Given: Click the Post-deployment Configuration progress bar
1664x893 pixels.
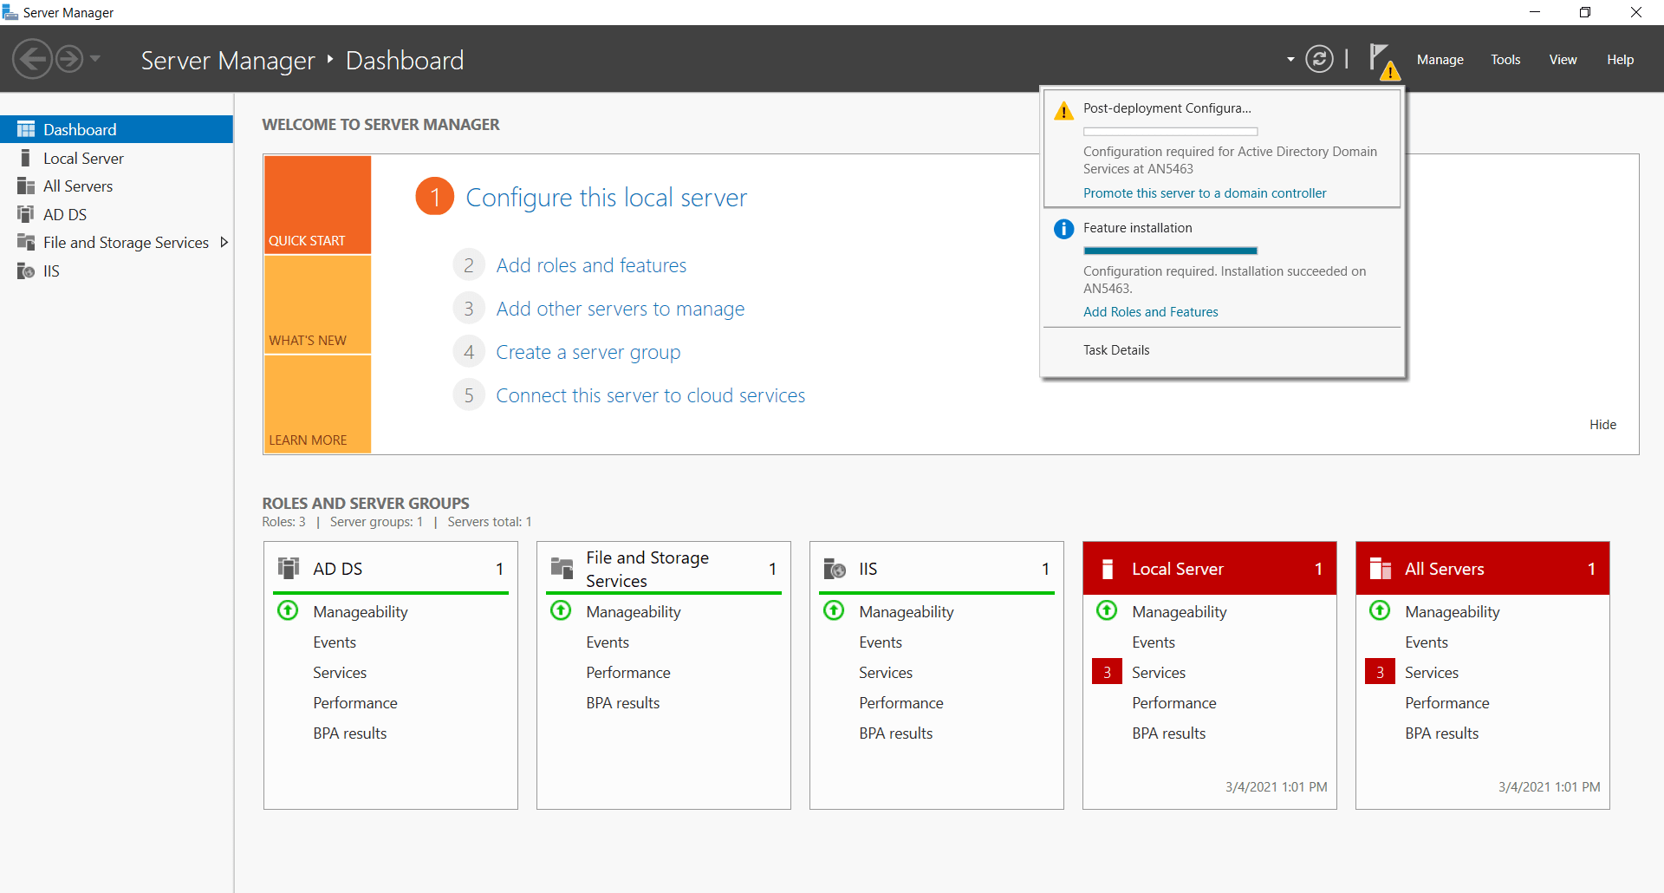Looking at the screenshot, I should coord(1170,132).
